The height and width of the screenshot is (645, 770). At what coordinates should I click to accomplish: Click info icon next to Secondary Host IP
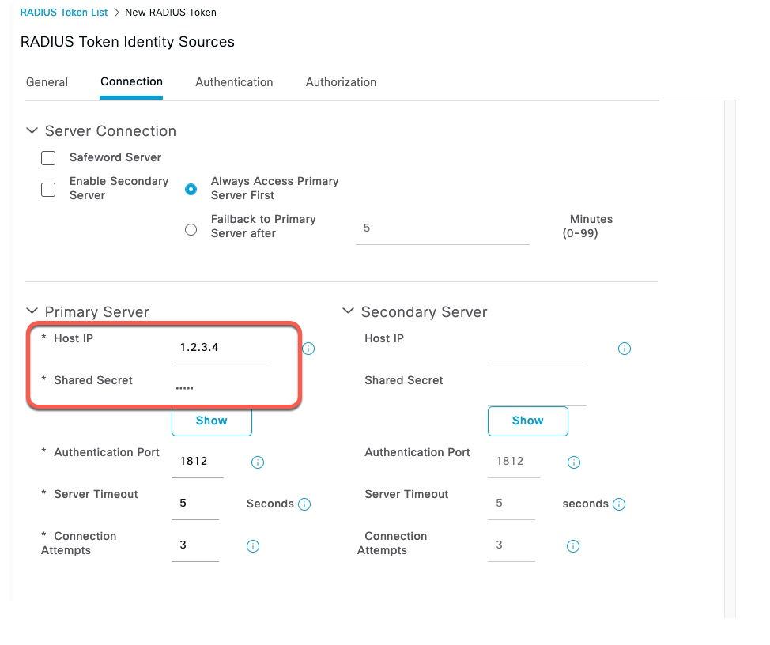(625, 349)
